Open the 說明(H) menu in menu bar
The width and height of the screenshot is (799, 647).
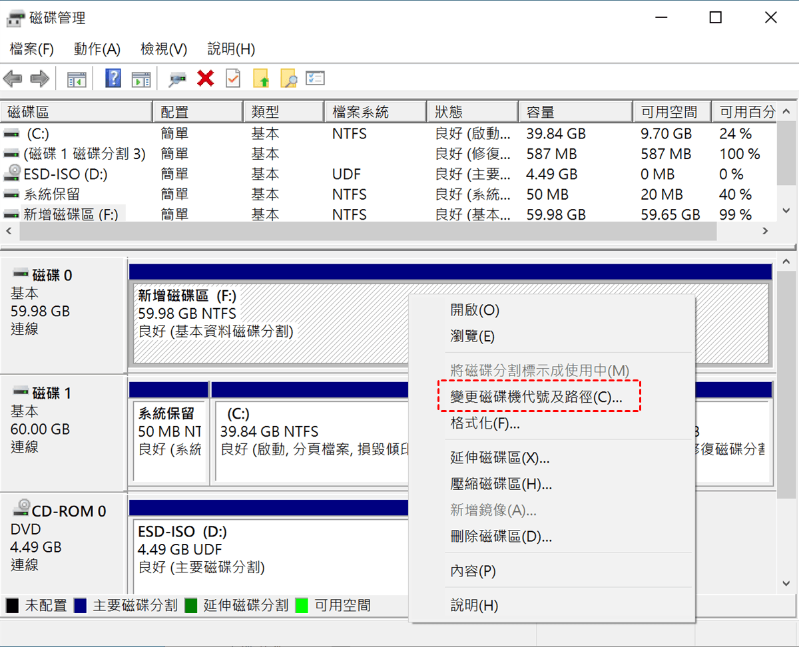[x=231, y=49]
